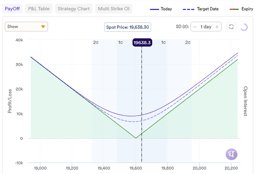Click the orange Show dropdown arrow
Screen dimensions: 255x174
point(43,27)
